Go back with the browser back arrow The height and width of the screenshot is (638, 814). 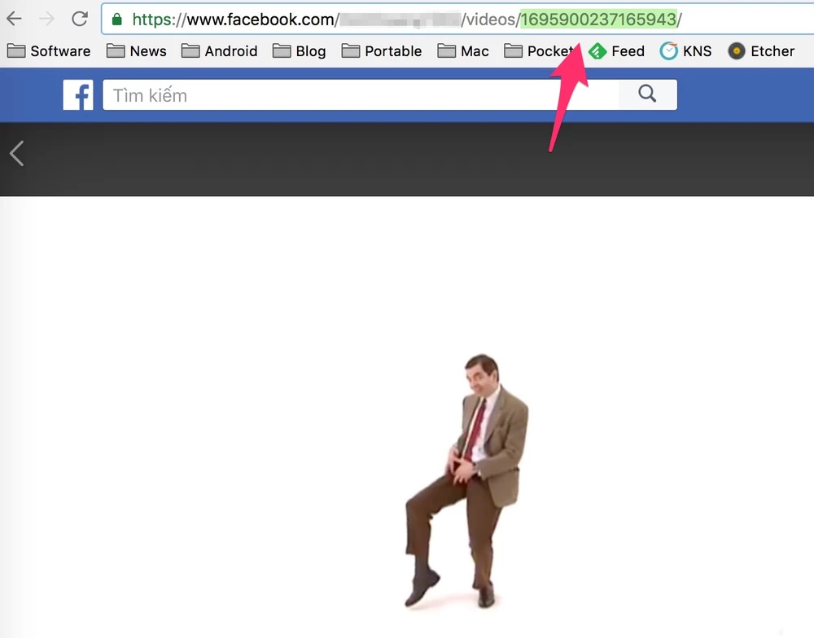[x=14, y=20]
